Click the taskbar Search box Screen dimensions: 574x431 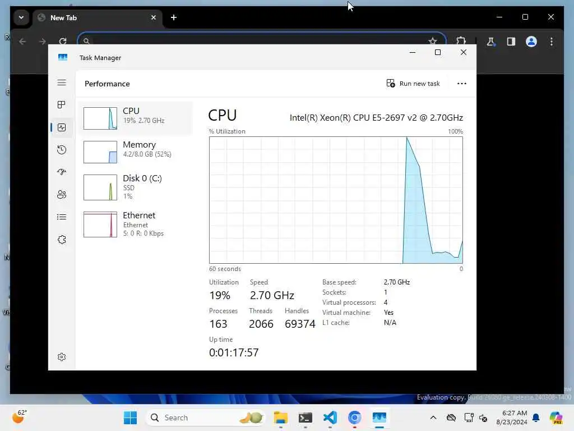pos(205,418)
